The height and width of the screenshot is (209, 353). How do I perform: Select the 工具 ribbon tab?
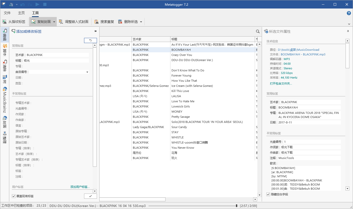[35, 13]
